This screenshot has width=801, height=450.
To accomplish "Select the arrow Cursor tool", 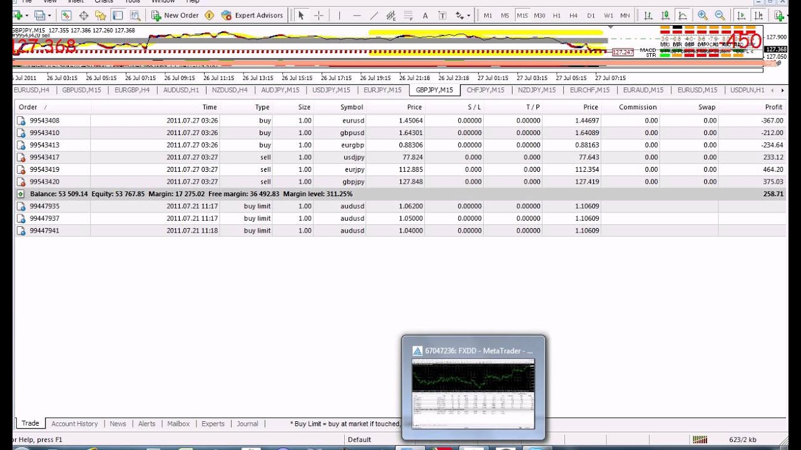I will 301,15.
